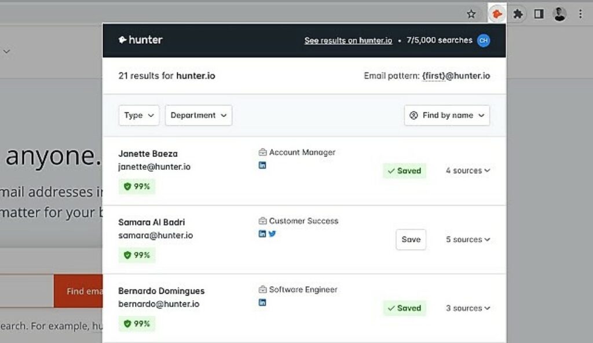
Task: Click the Hunter extension icon in toolbar
Action: [x=497, y=14]
